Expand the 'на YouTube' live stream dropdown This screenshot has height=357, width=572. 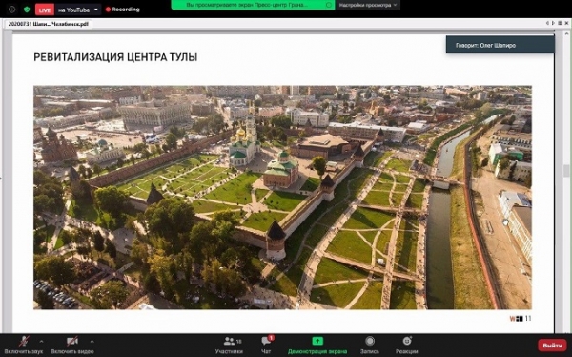coord(96,10)
